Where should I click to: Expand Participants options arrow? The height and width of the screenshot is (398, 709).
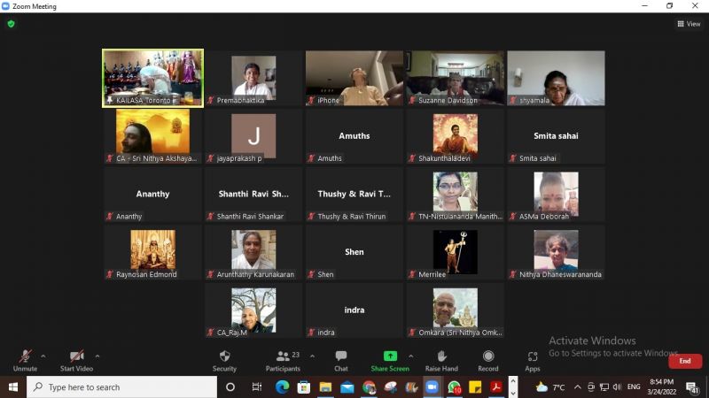[312, 356]
